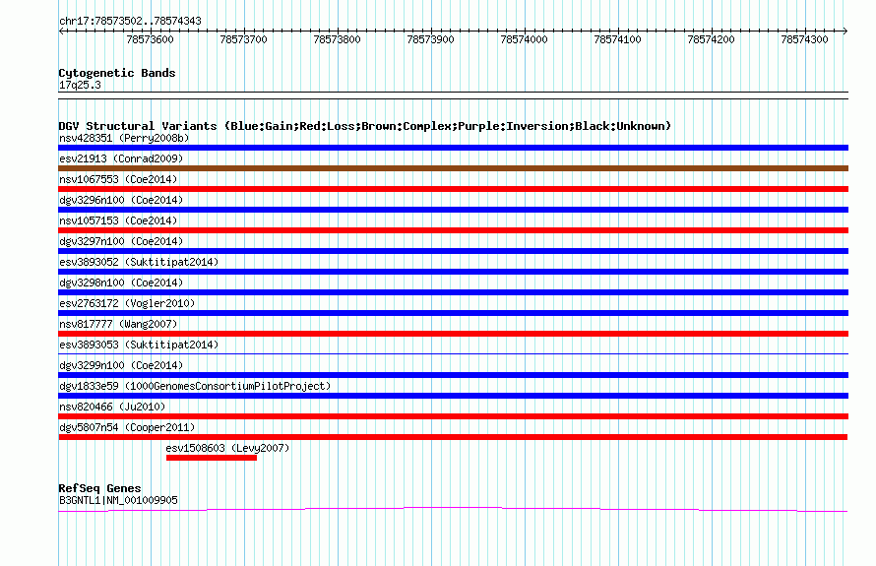Click ruler position 78573700
The width and height of the screenshot is (876, 566).
click(x=243, y=39)
